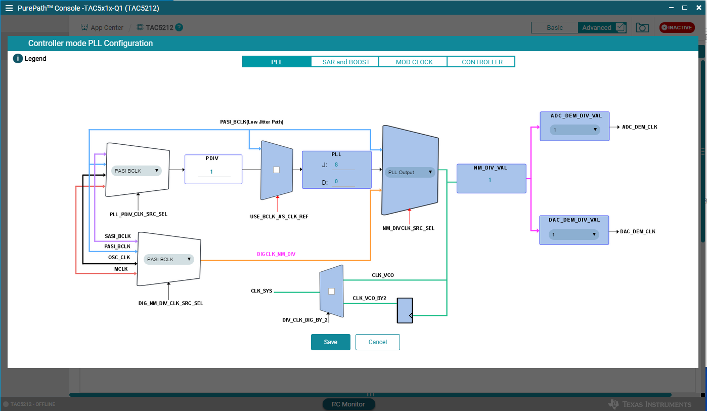
Task: Click the DIGCLK_NM_DIV label
Action: click(276, 254)
